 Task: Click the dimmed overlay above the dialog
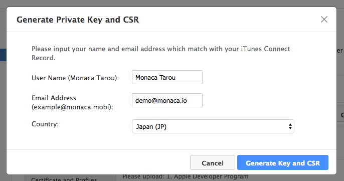tap(172, 3)
